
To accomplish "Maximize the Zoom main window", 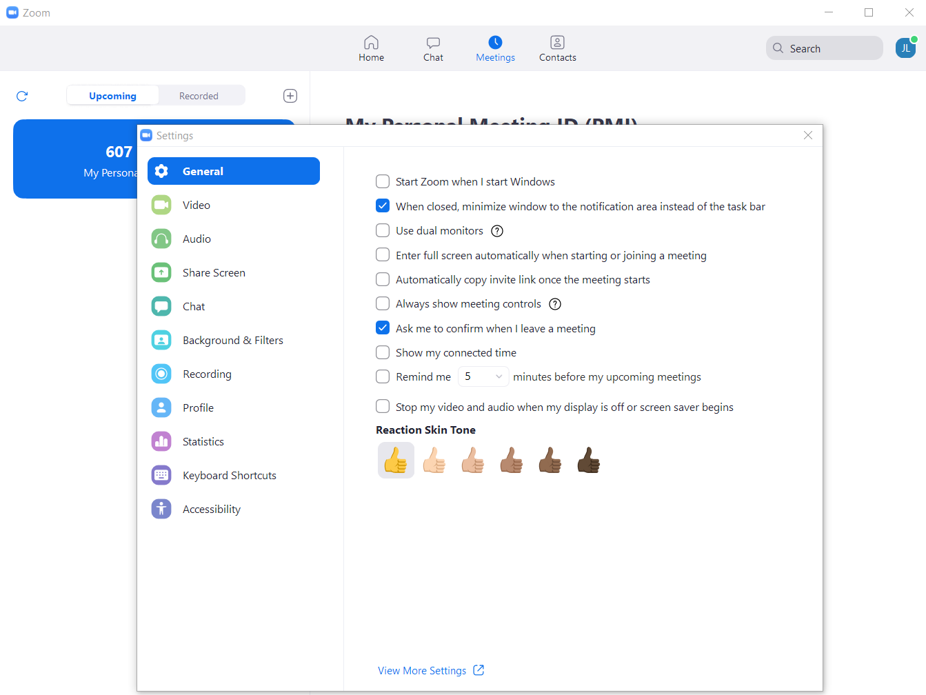I will [869, 12].
